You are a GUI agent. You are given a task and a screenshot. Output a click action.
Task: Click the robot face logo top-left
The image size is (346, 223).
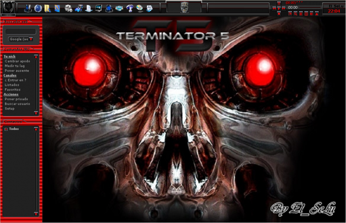[x=8, y=7]
